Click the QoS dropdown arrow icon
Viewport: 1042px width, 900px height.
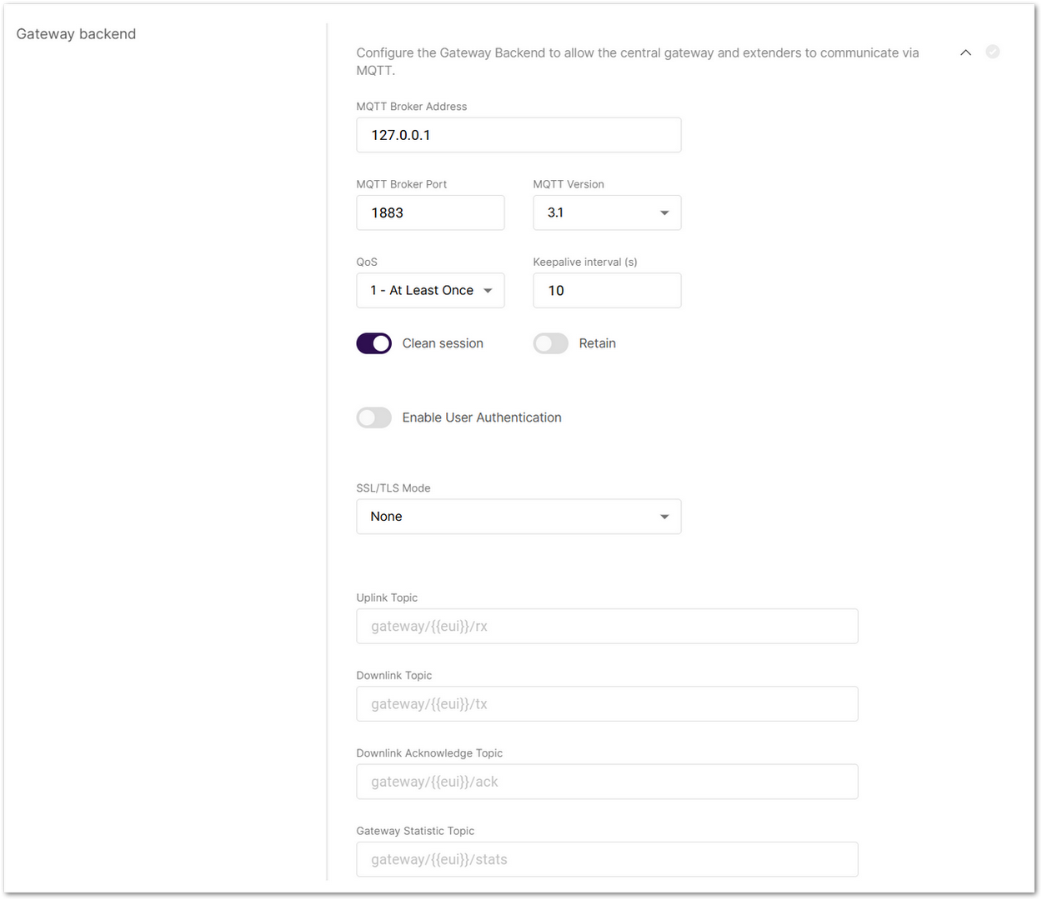click(x=488, y=290)
